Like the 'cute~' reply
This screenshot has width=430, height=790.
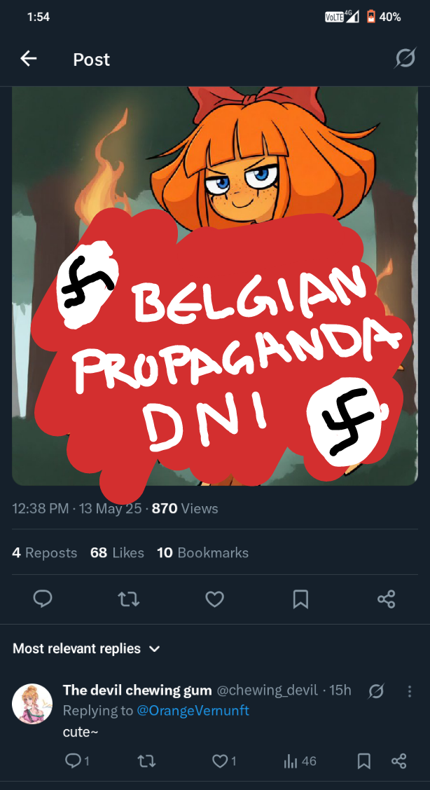[x=224, y=761]
